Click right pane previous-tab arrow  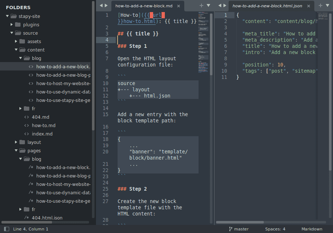click(x=220, y=5)
